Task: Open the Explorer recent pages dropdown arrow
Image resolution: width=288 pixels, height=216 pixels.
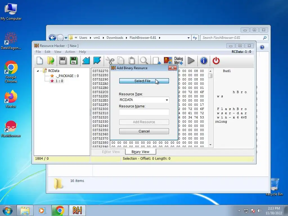Action: click(x=66, y=38)
